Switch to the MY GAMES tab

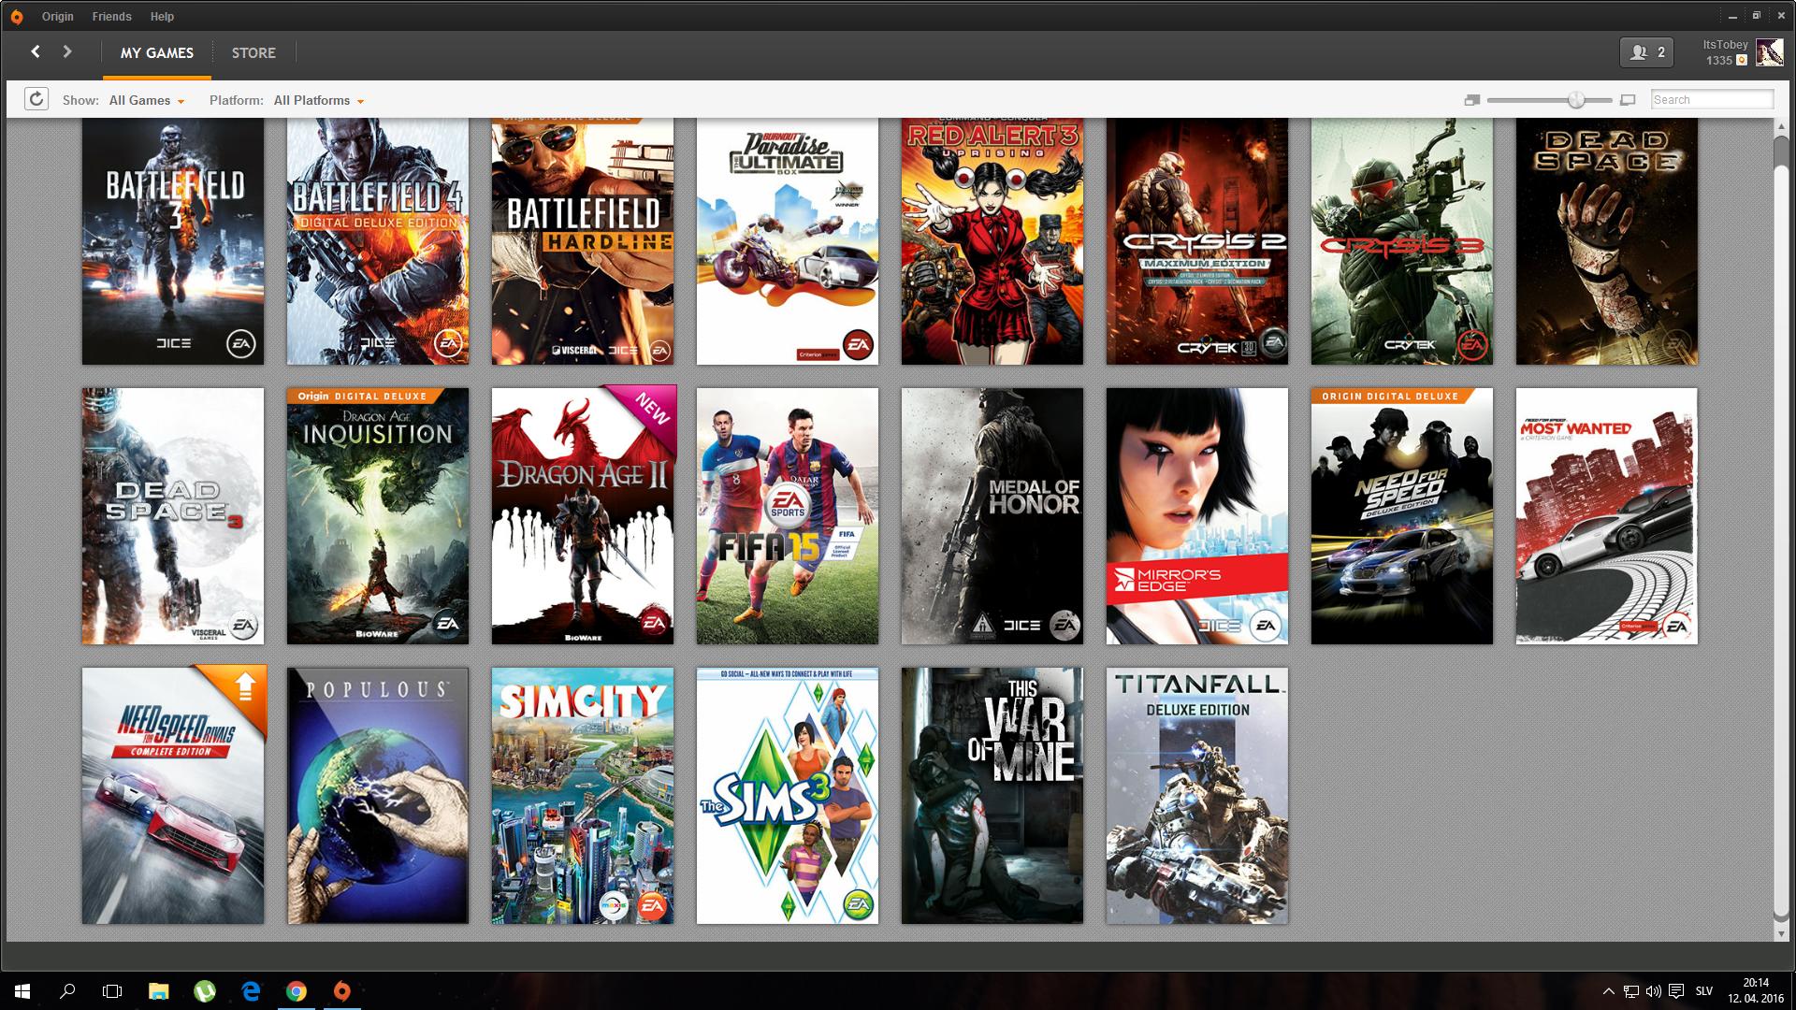[157, 53]
